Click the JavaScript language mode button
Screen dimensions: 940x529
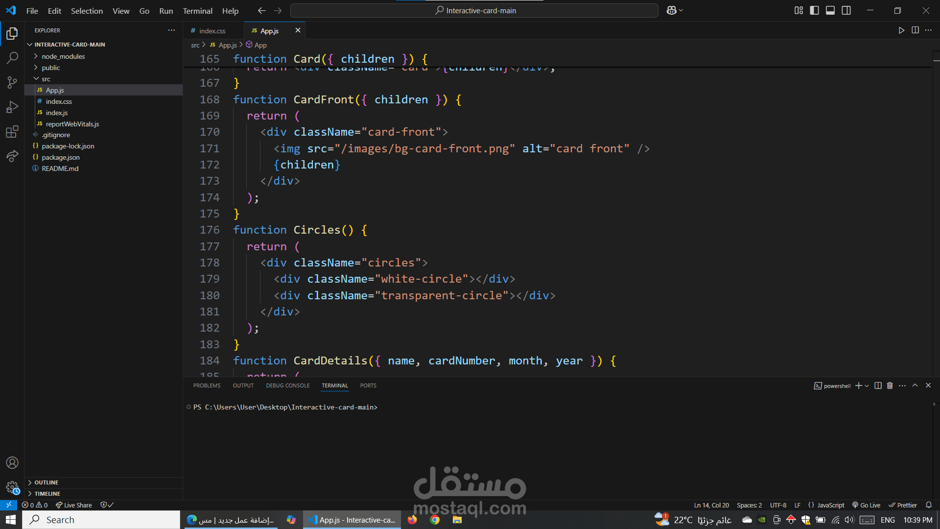826,505
